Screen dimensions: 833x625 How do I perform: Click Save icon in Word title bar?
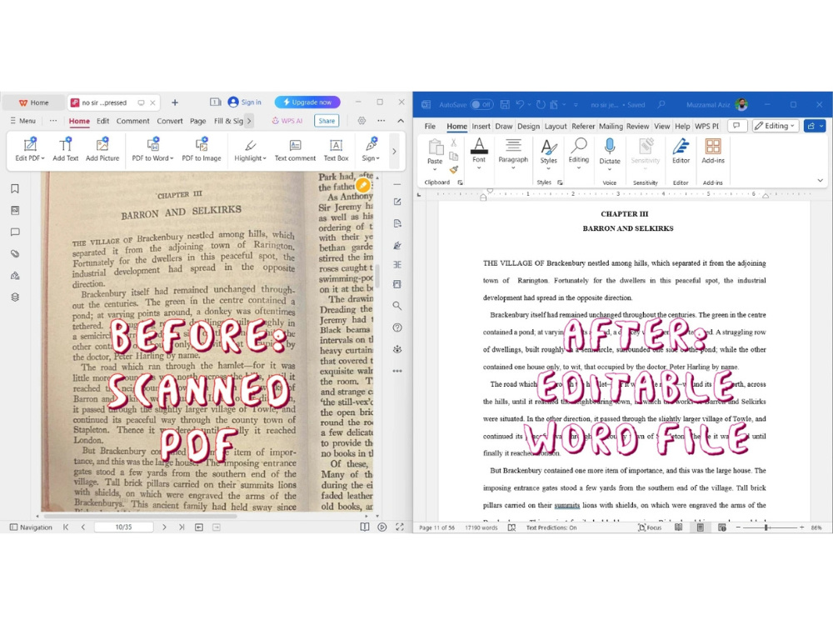point(505,105)
